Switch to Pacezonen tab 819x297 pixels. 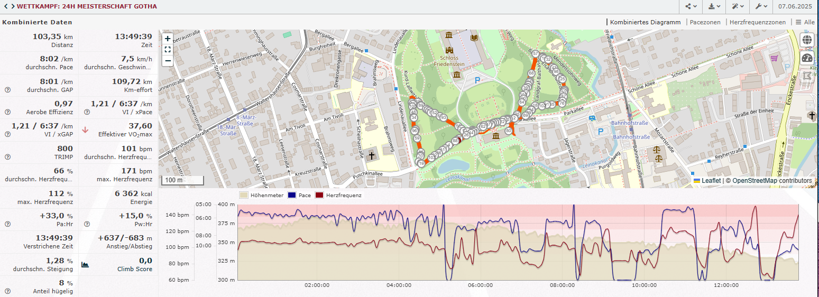(705, 22)
